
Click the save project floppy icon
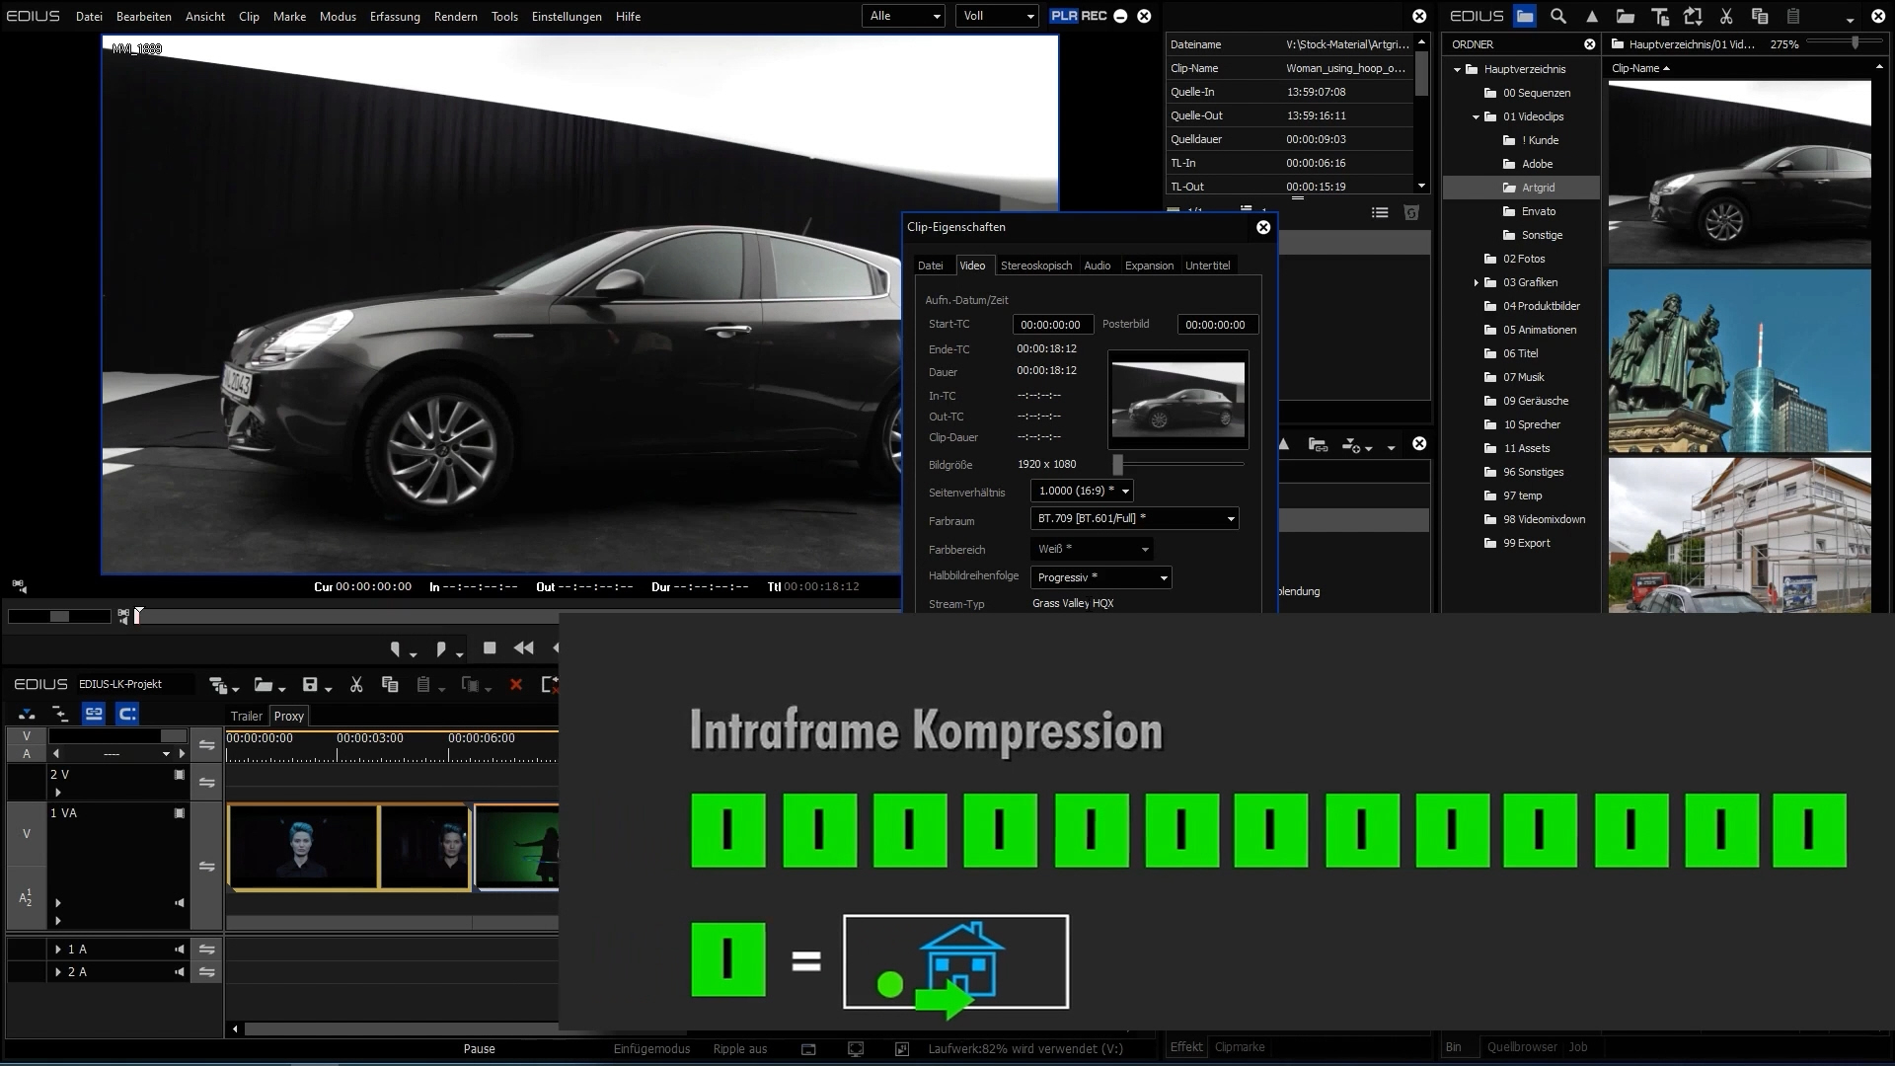click(310, 685)
